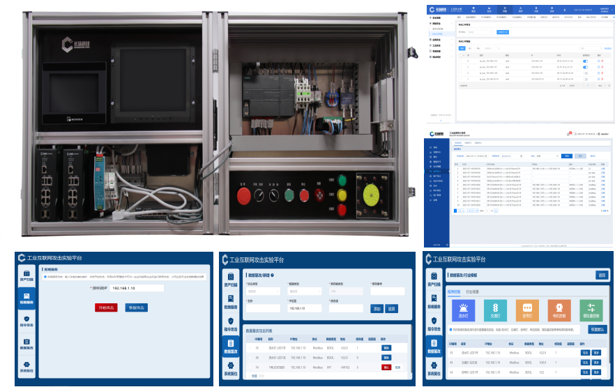
Task: Open the 数据类型 dropdown in data tampering form
Action: [304, 291]
